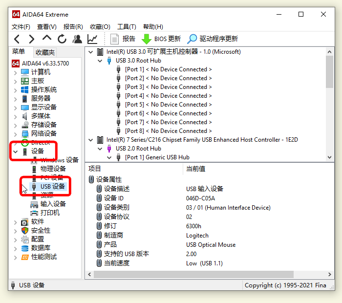Screen dimensions: 342x303
Task: Click the 驱动程序更新 driver update button
Action: 213,39
